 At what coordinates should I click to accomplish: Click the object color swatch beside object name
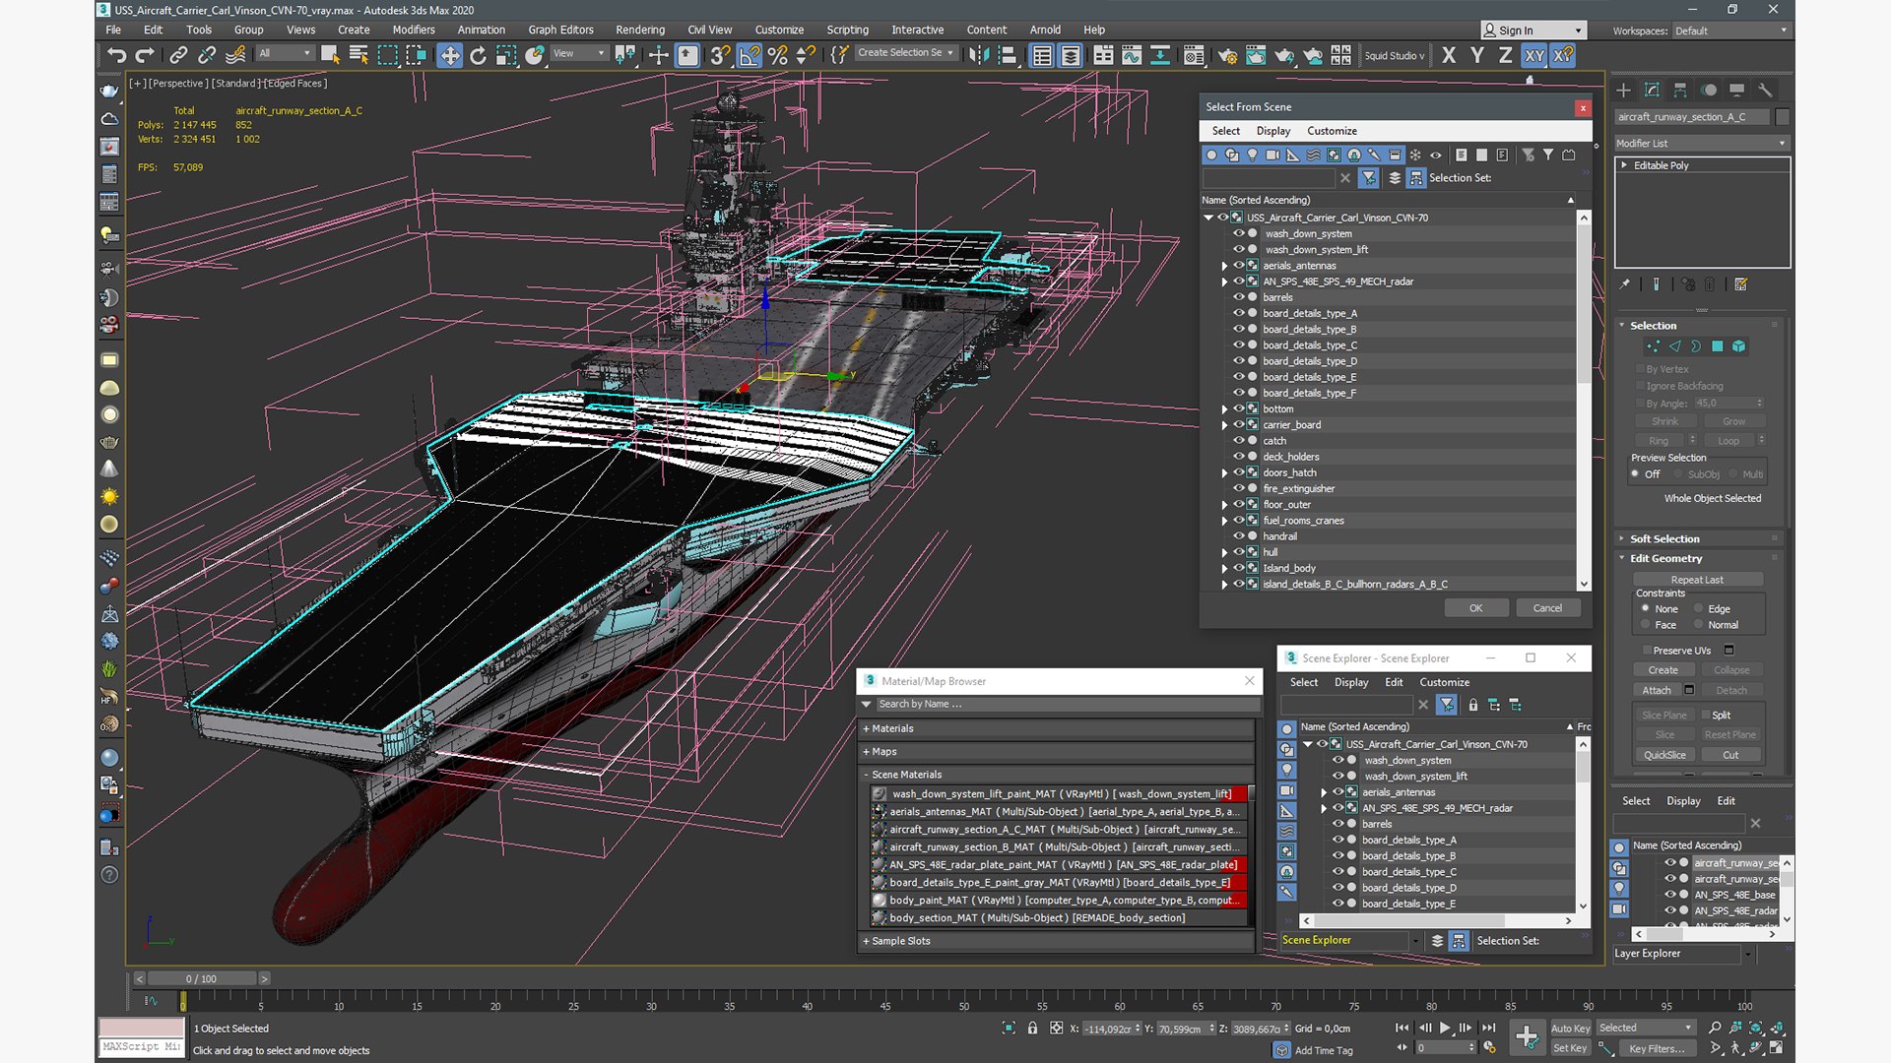point(1782,117)
